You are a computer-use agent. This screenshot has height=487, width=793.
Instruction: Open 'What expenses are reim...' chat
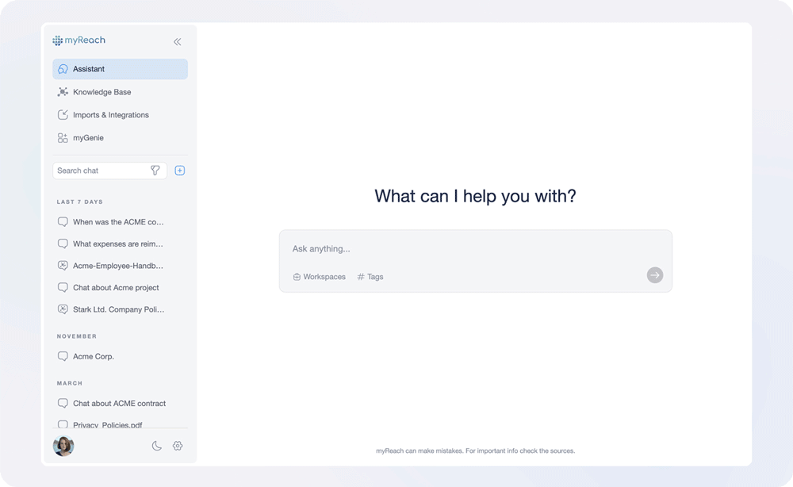[117, 244]
